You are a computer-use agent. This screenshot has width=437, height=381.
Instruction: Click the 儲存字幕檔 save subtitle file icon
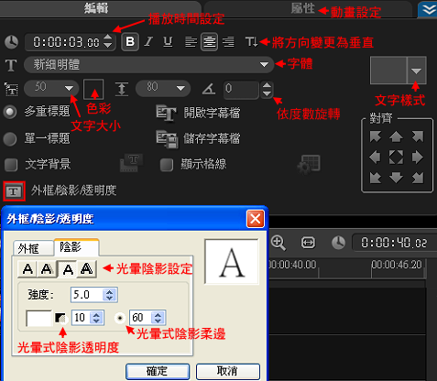pos(167,139)
